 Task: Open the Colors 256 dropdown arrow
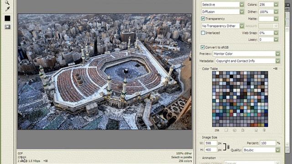point(276,5)
